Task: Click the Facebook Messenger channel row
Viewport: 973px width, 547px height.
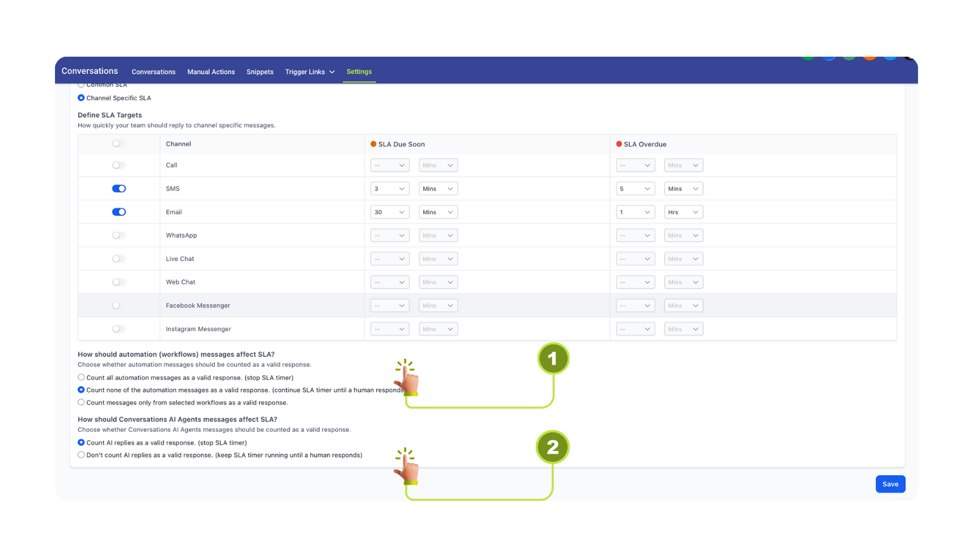Action: point(198,306)
